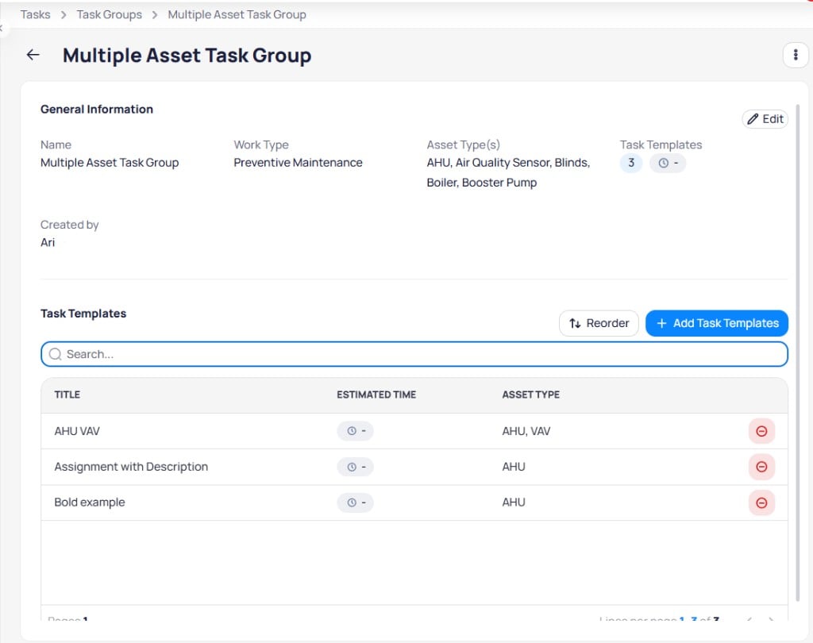
Task: Click the AHU, VAV asset type cell
Action: click(x=526, y=431)
